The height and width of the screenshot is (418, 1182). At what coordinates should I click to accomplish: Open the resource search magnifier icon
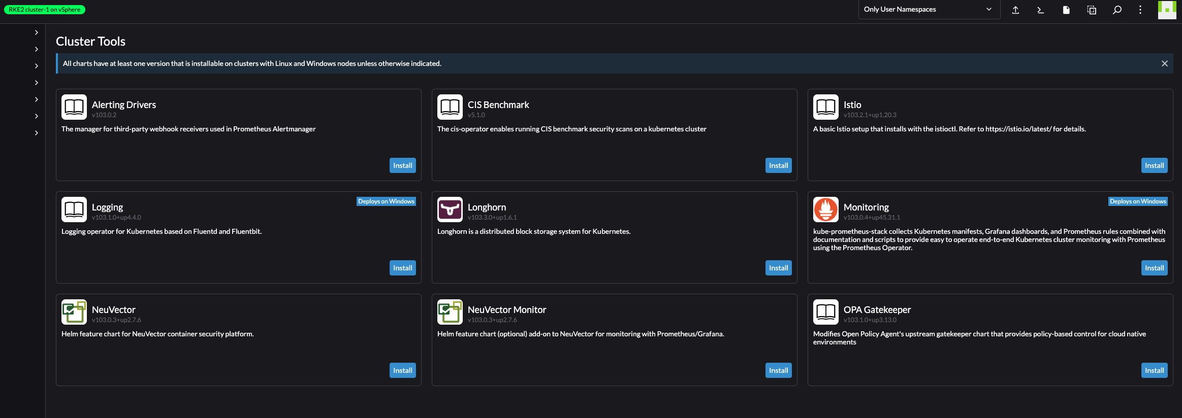tap(1117, 10)
